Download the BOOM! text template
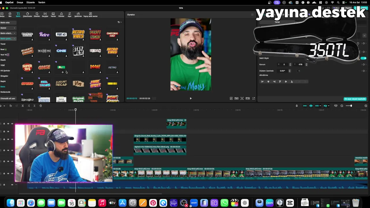Screen dimensions: 370x208 coord(100,72)
